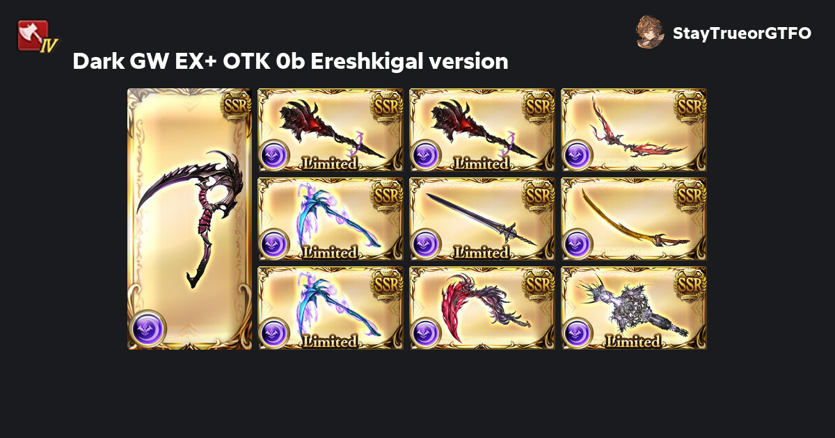
Task: Click the Limited label on silver axe
Action: (633, 341)
